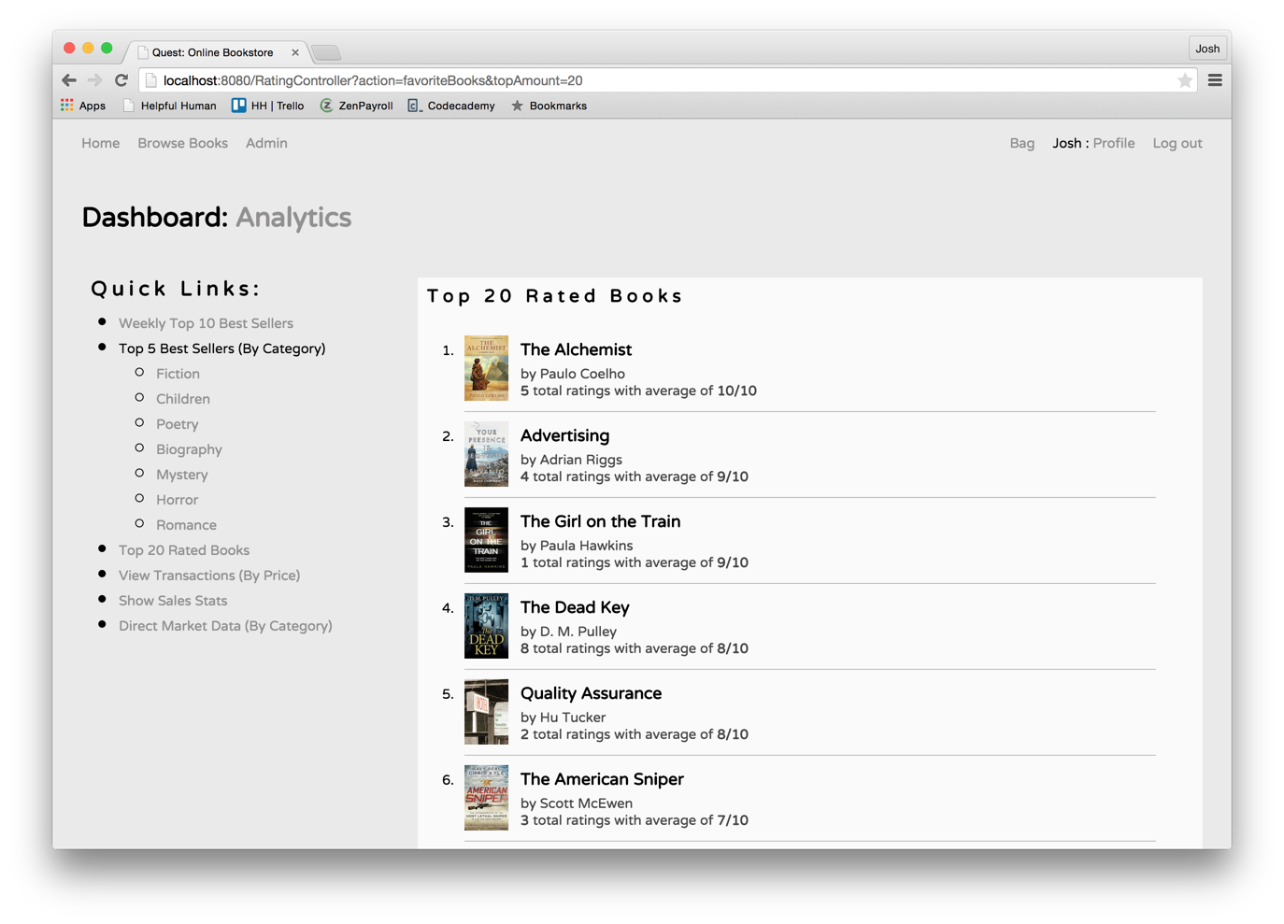Open The Dead Key title

575,607
